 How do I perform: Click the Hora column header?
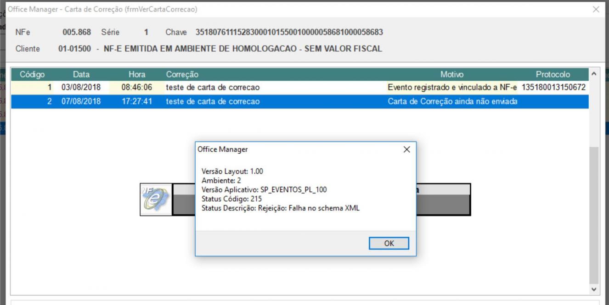pos(137,74)
